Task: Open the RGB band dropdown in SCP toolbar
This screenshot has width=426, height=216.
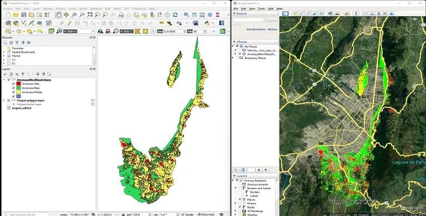Action: click(x=87, y=32)
